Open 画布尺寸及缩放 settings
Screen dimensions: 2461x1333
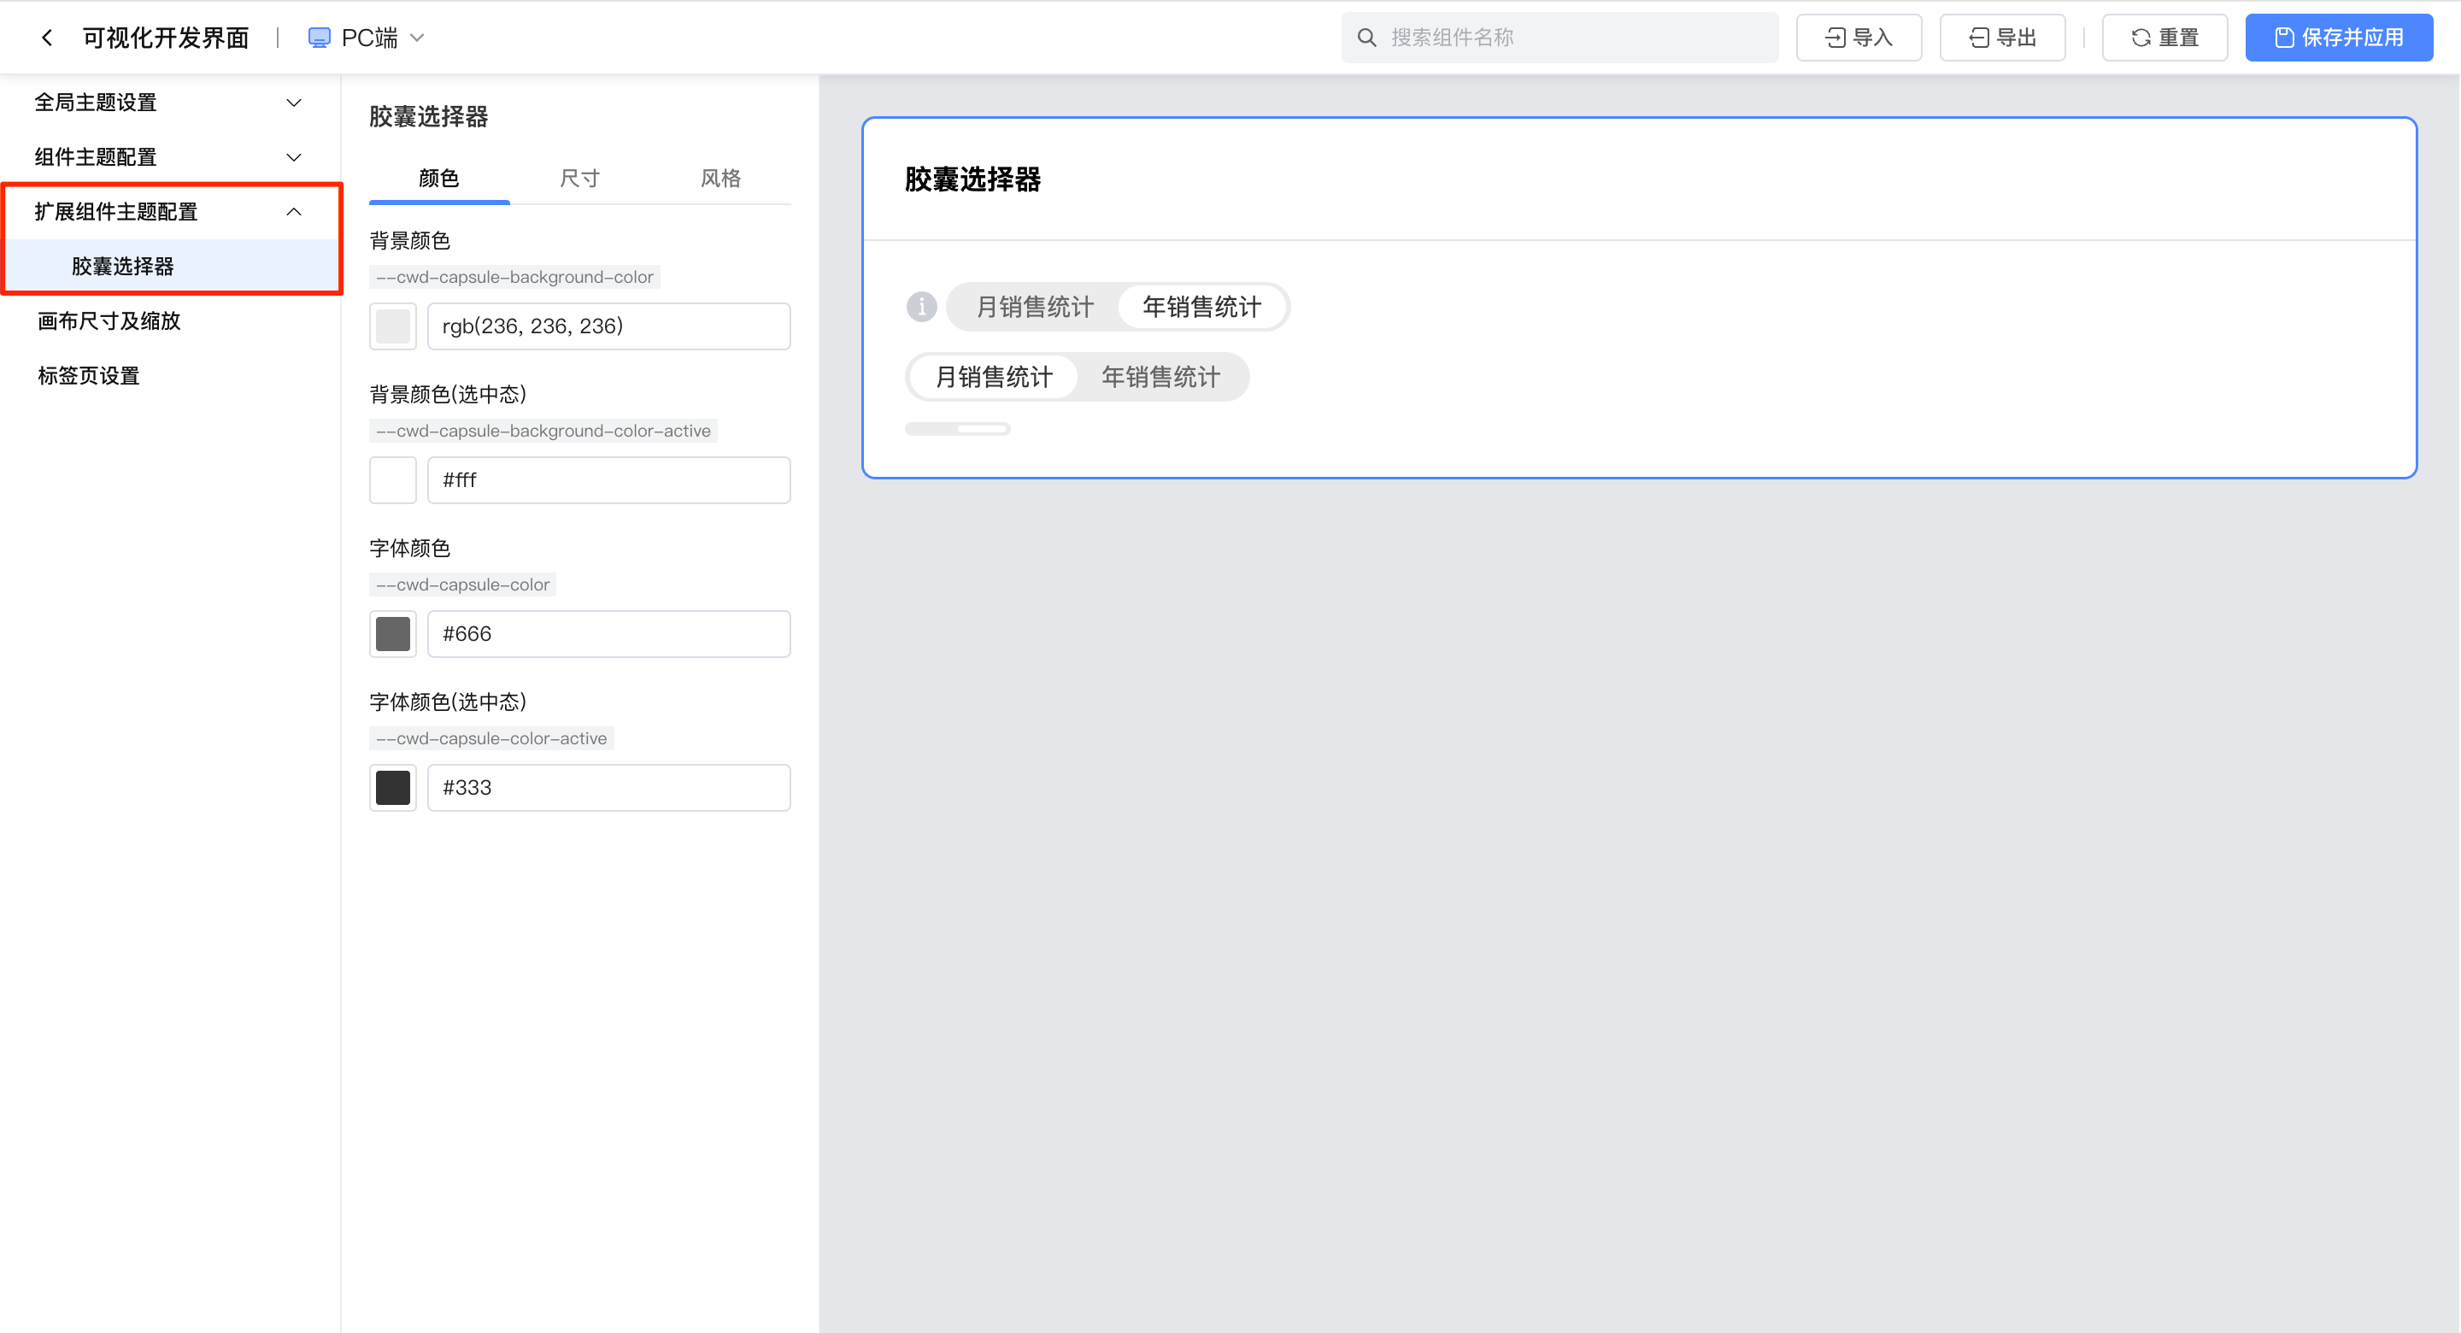pos(170,321)
